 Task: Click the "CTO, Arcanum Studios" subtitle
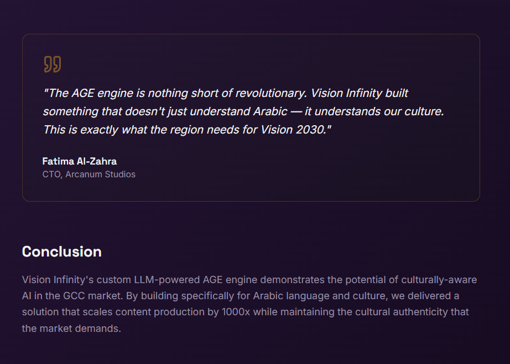coord(89,174)
